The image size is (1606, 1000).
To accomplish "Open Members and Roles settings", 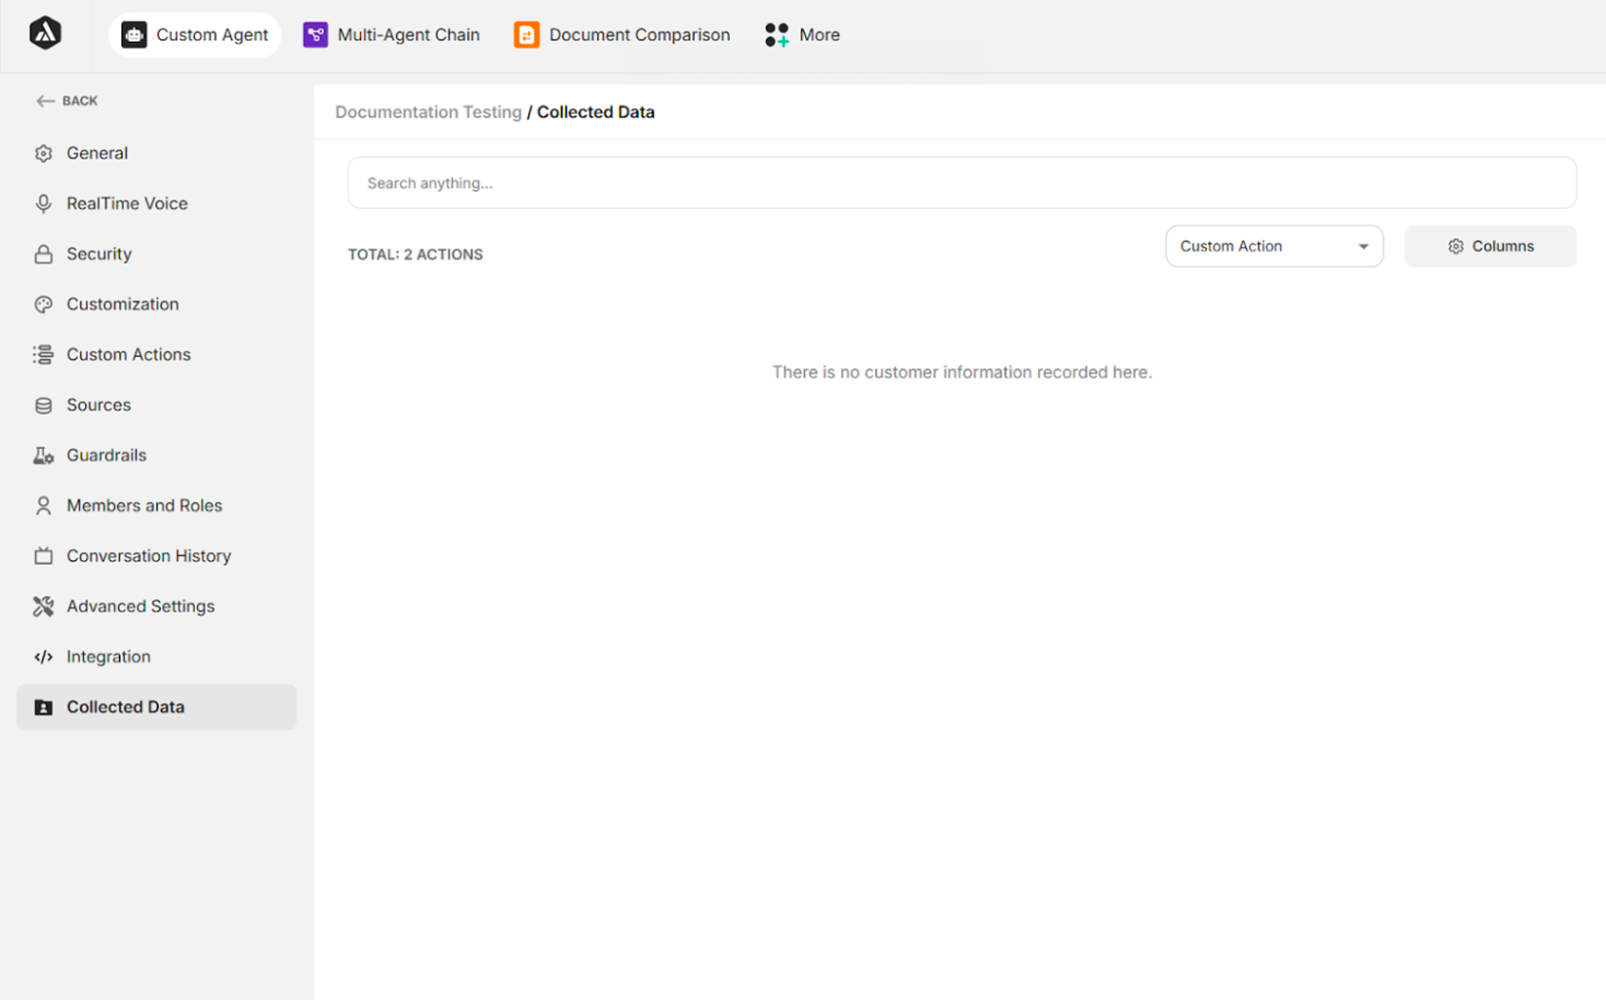I will coord(144,505).
